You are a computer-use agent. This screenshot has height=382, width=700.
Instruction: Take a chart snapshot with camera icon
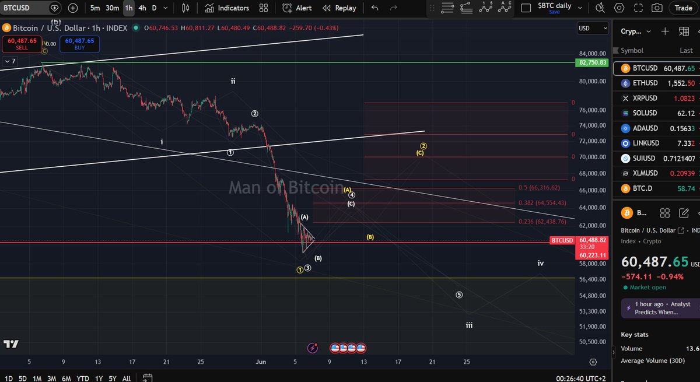pos(657,8)
